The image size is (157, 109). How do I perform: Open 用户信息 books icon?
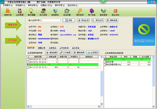[92, 12]
